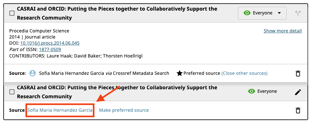The image size is (313, 123).
Task: Expand work with Show more detail
Action: (x=283, y=31)
